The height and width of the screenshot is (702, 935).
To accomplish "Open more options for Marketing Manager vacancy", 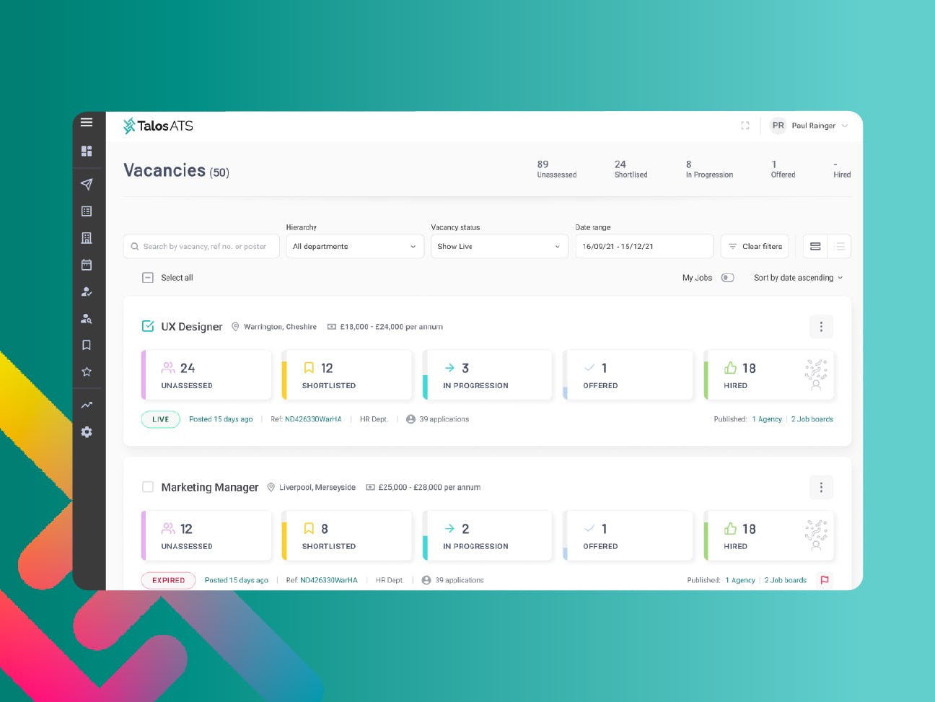I will [821, 487].
